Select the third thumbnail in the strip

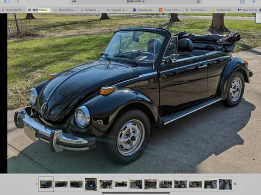click(x=76, y=184)
